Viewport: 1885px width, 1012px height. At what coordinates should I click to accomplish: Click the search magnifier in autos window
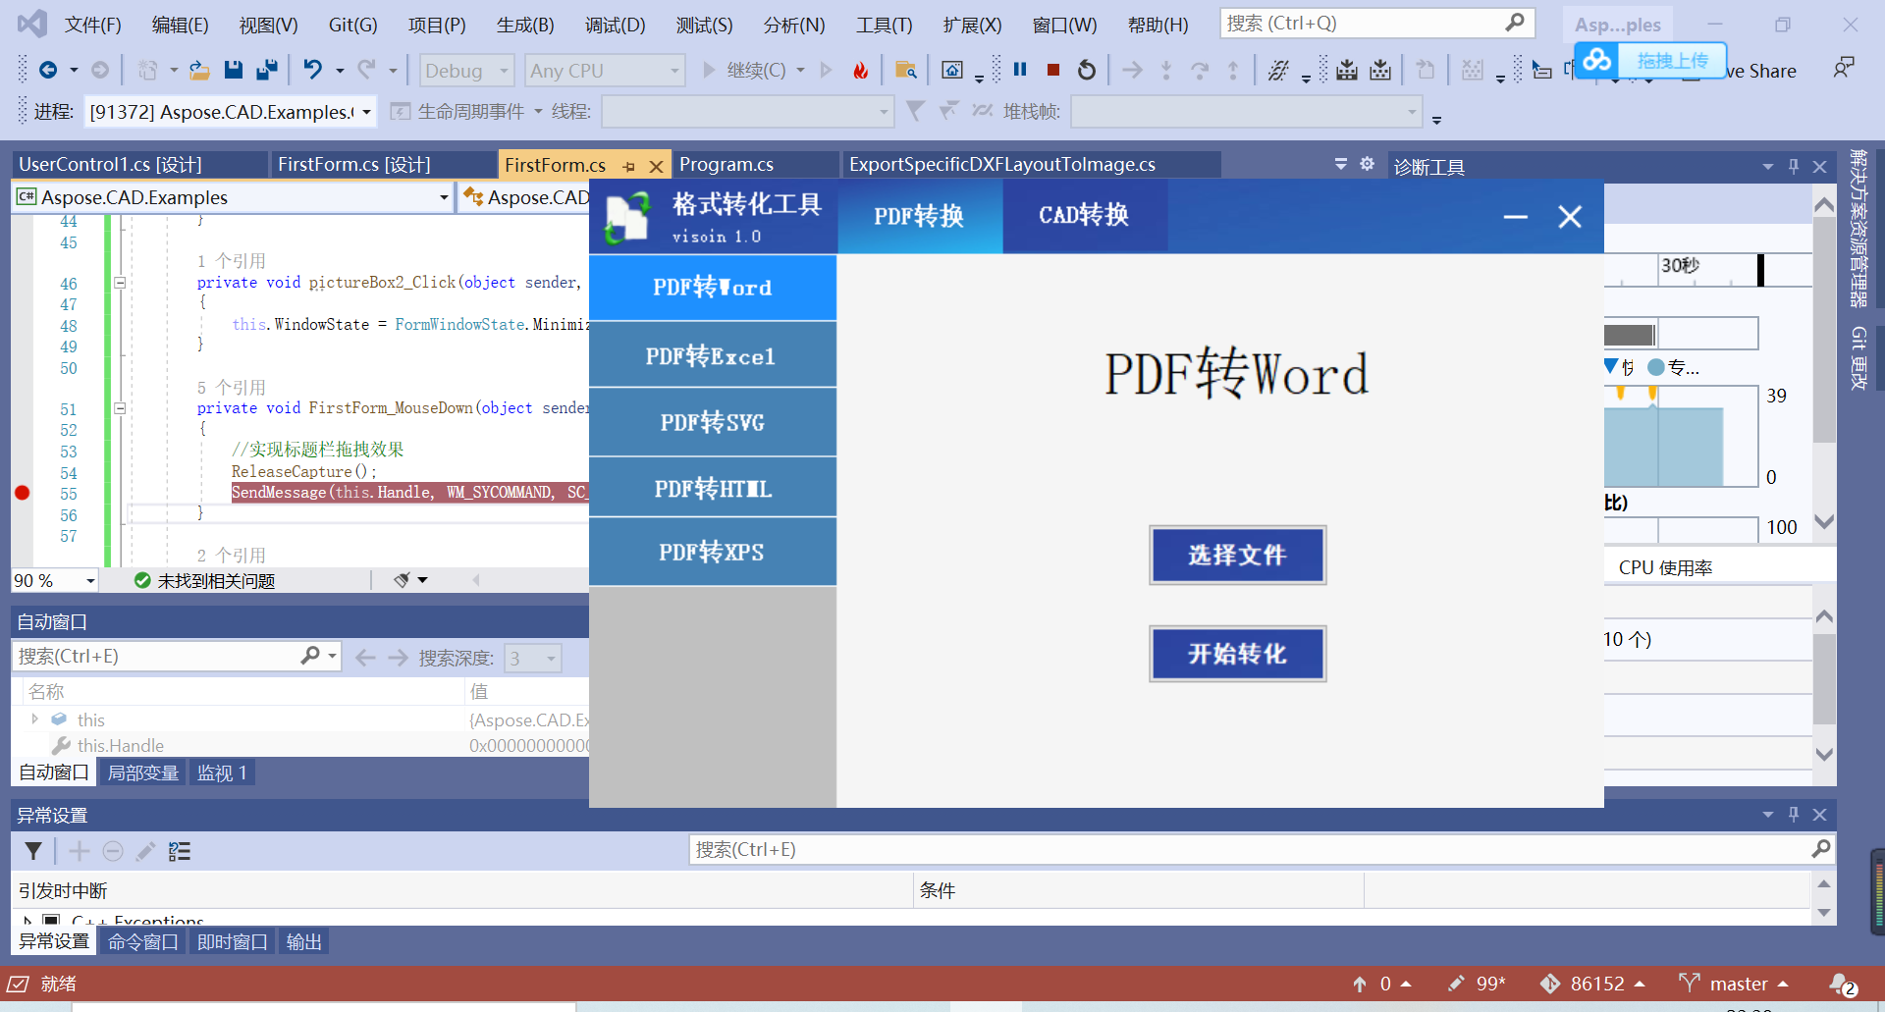[x=310, y=655]
